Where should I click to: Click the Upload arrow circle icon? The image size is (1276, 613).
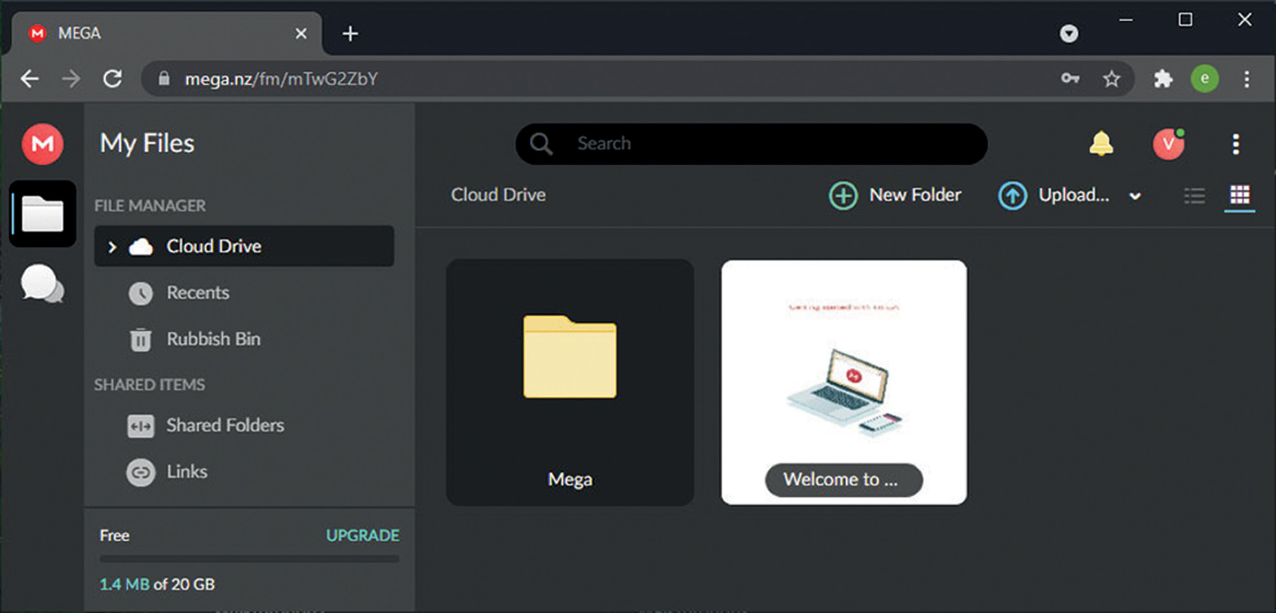(1013, 195)
